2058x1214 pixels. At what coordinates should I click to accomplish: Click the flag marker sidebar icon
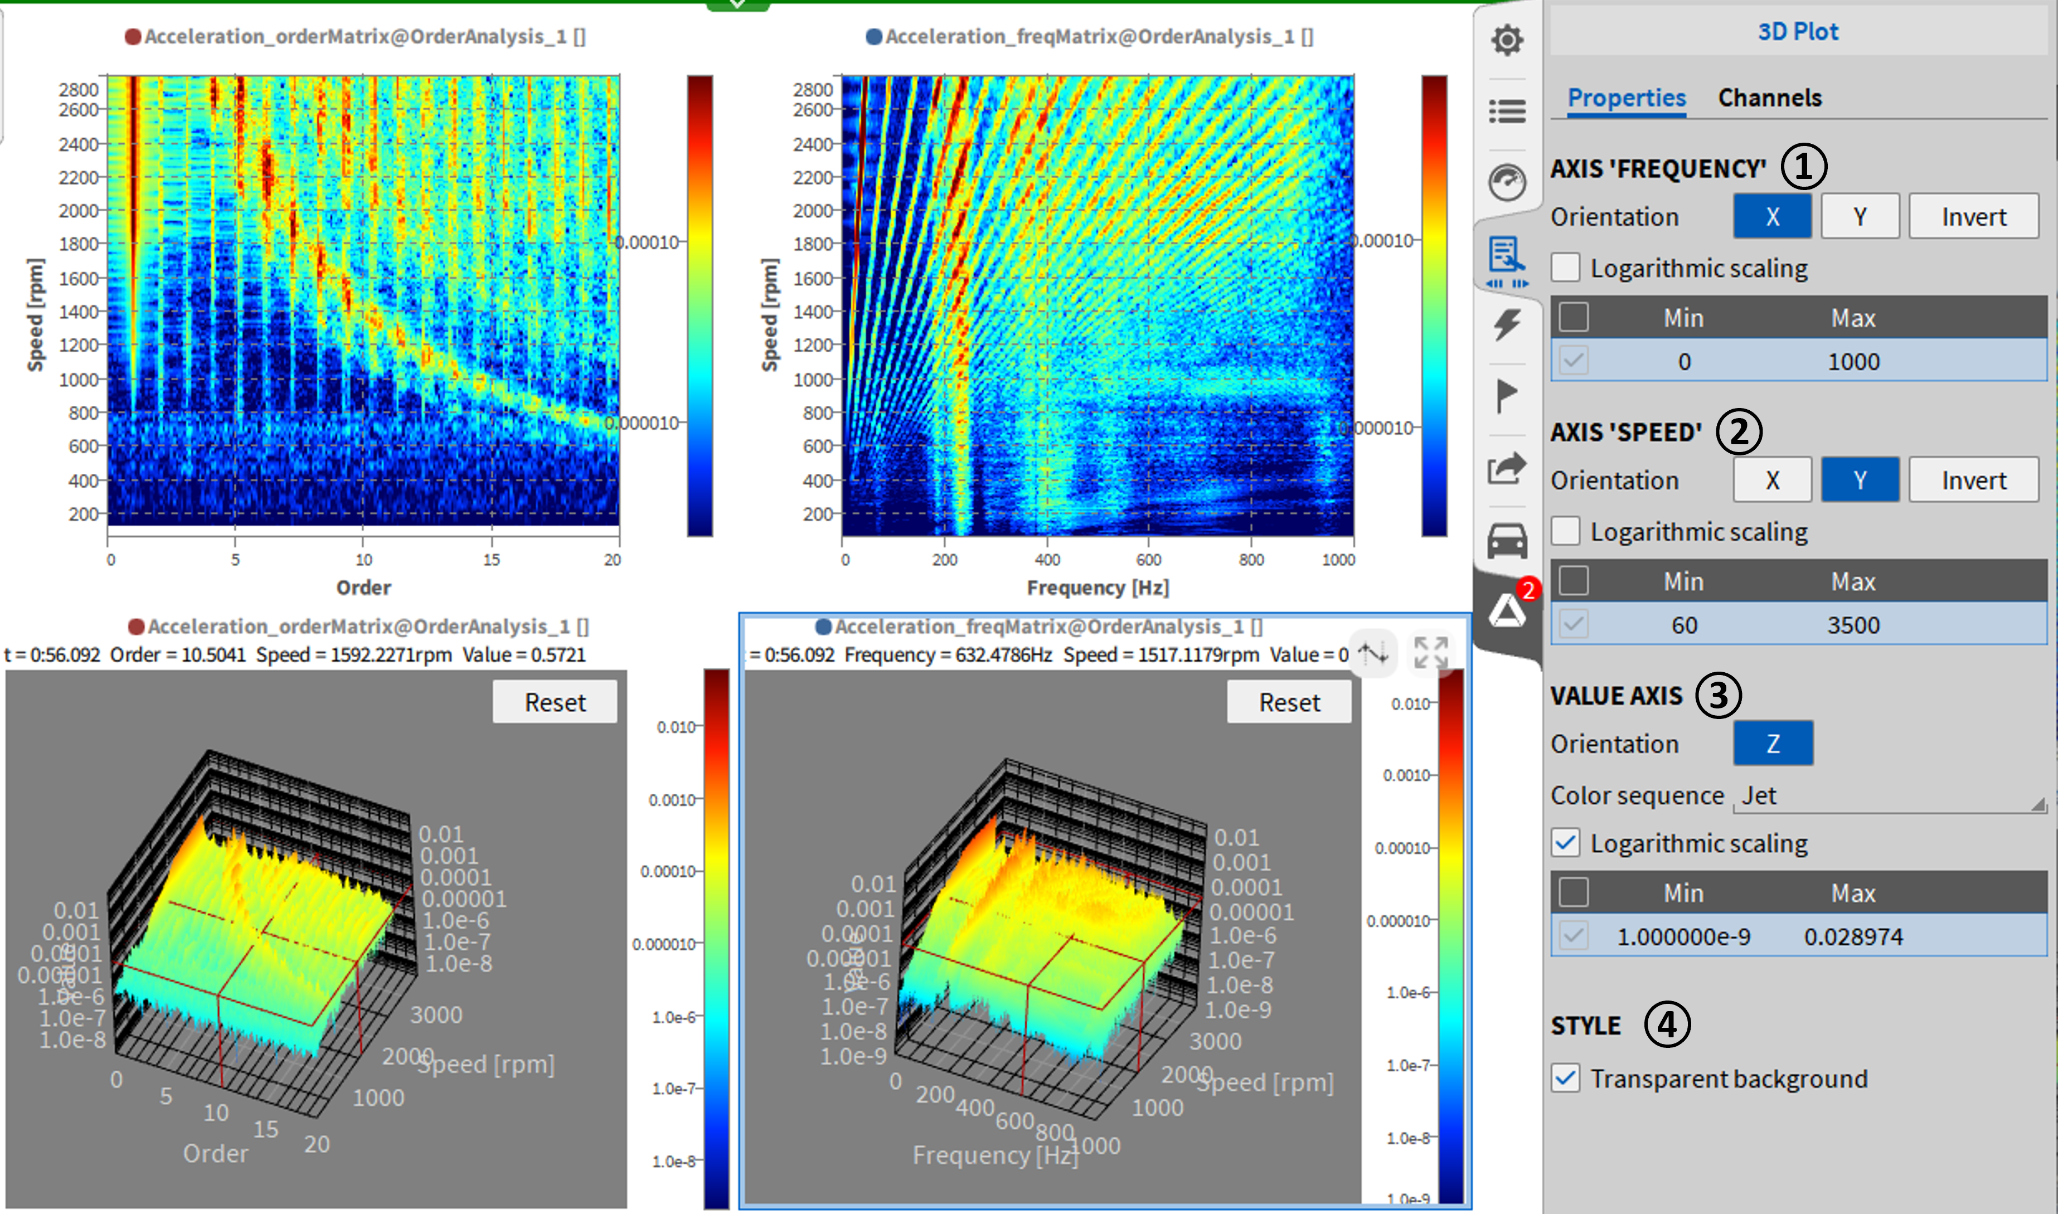click(1507, 396)
